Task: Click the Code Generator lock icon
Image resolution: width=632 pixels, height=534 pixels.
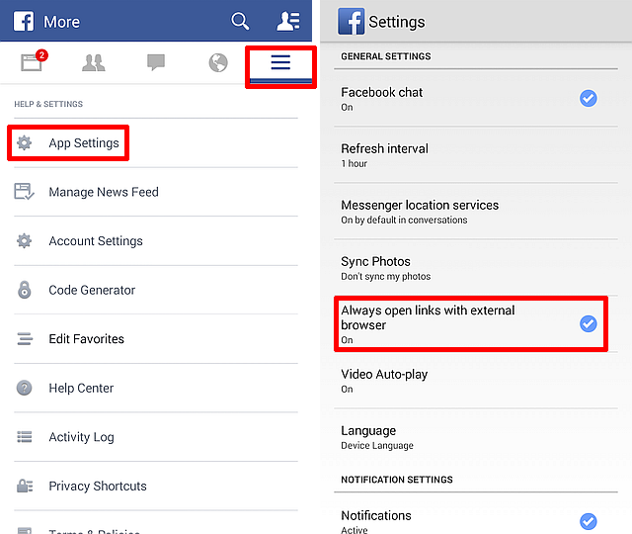Action: click(x=24, y=290)
